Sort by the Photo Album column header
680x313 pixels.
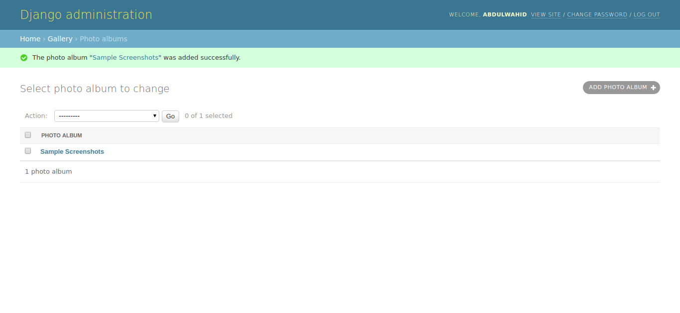click(x=62, y=135)
